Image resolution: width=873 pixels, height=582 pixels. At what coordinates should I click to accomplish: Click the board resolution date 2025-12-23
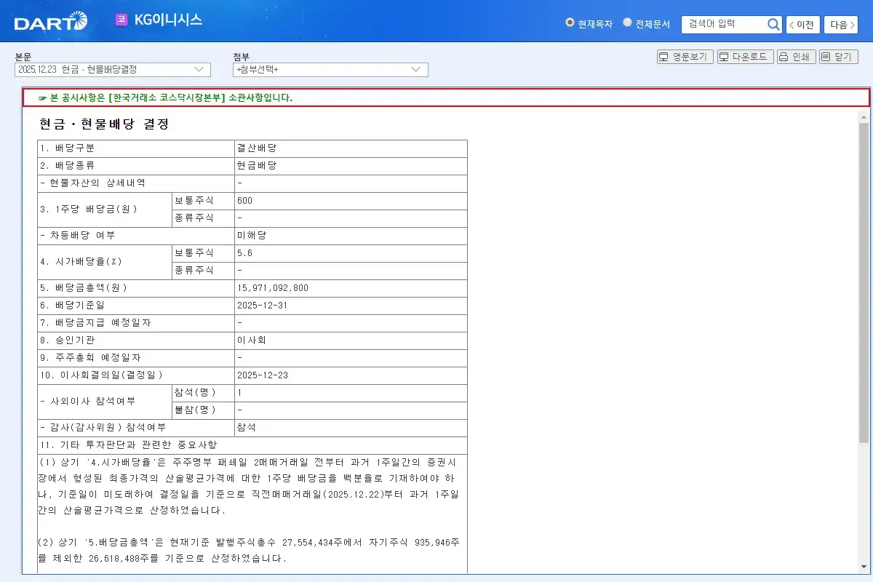pos(262,375)
